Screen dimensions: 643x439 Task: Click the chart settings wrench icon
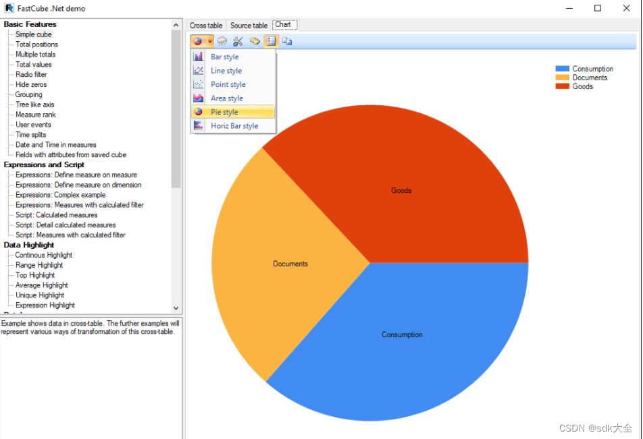pos(238,41)
